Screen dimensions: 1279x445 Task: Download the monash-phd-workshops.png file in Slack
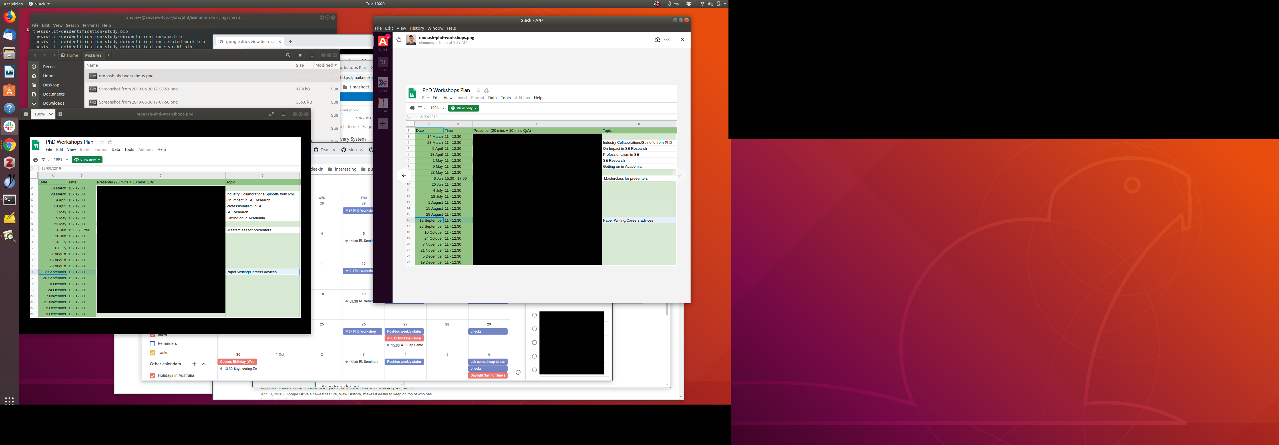657,40
